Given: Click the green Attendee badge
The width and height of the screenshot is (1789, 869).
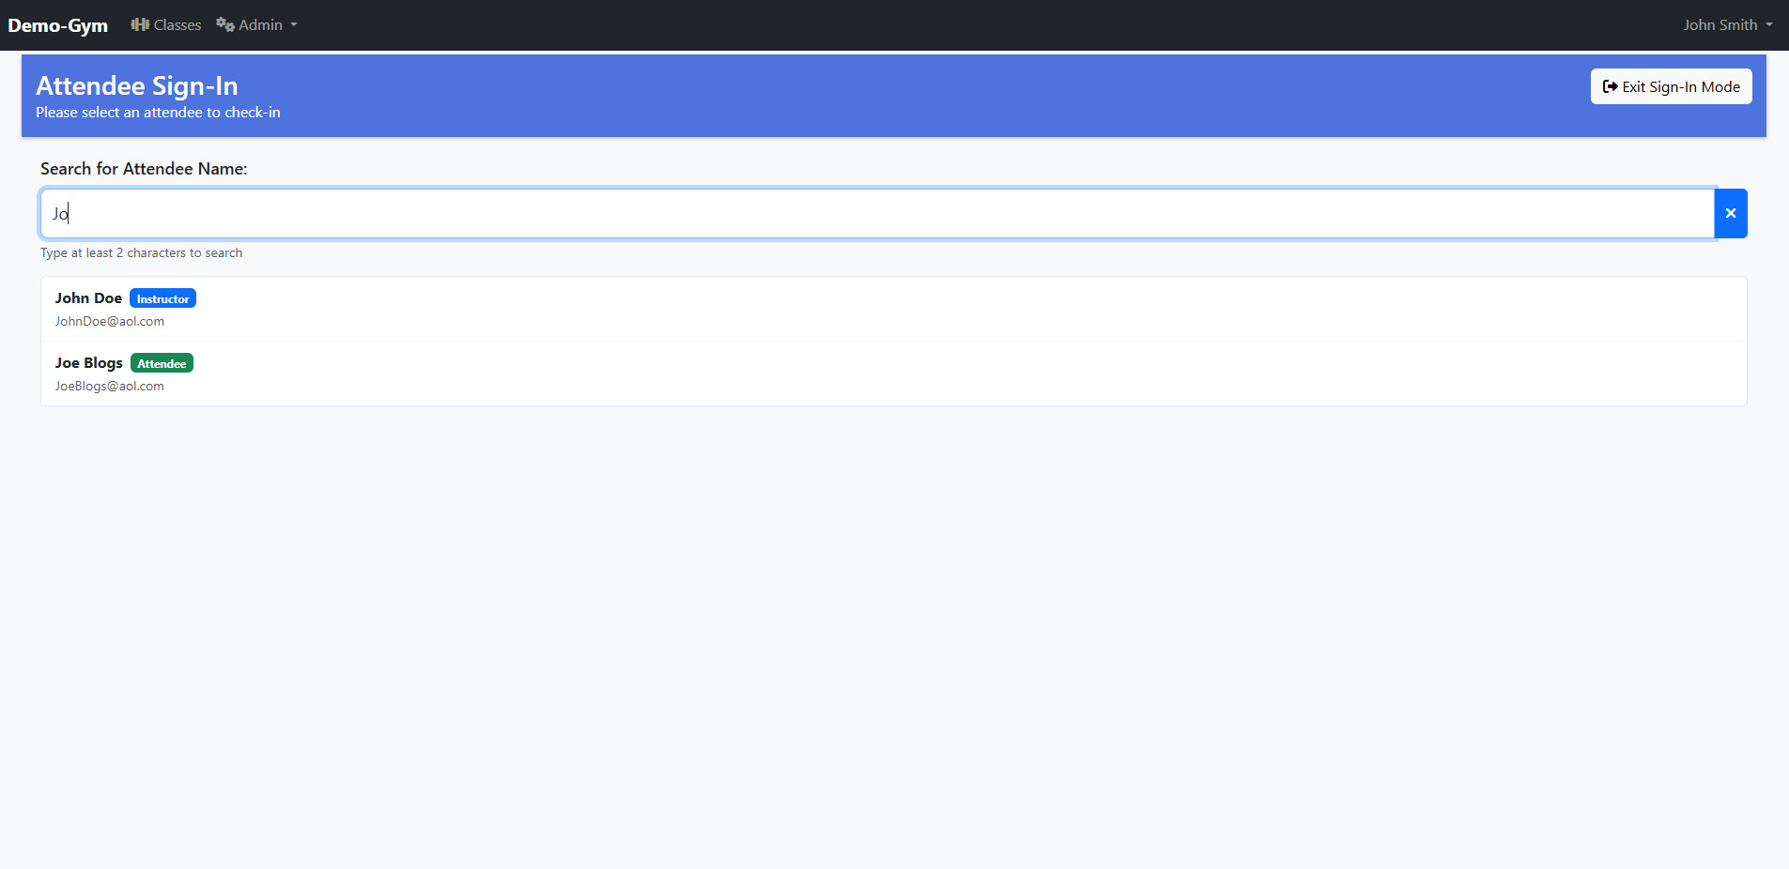Looking at the screenshot, I should pos(162,363).
